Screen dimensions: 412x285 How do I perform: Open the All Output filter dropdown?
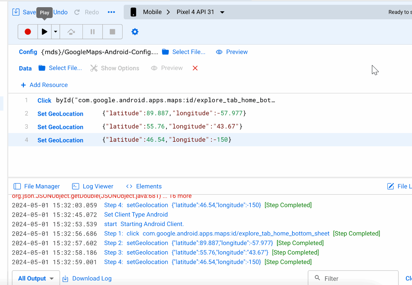(36, 278)
